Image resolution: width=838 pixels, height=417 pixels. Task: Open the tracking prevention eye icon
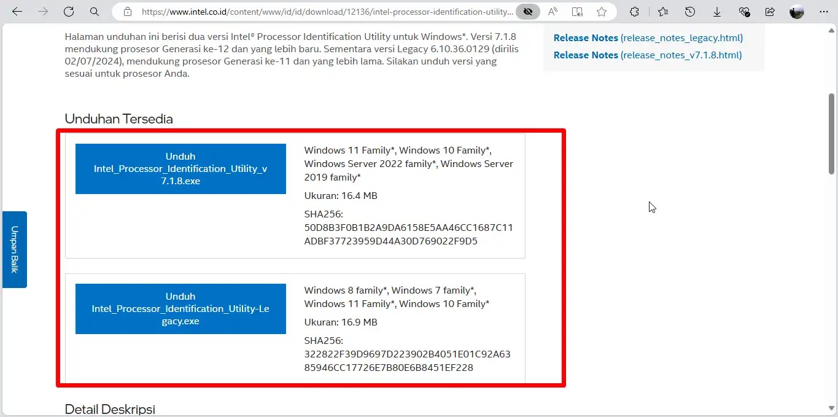(x=528, y=12)
